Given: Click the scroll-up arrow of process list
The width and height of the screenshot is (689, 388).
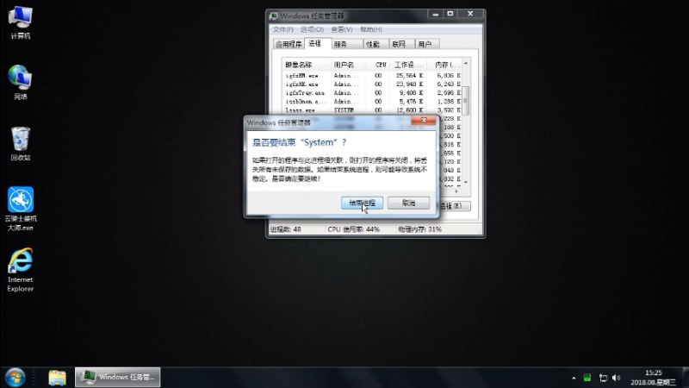Looking at the screenshot, I should pos(466,64).
